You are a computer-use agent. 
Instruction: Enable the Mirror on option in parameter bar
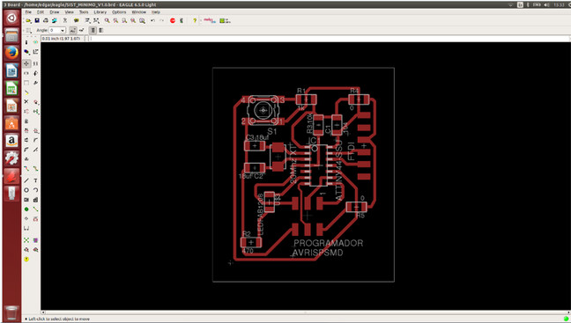tap(100, 30)
